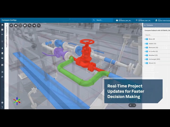The image size is (170, 127).
Task: Click the fit-to-screen viewer tool
Action: [20, 25]
